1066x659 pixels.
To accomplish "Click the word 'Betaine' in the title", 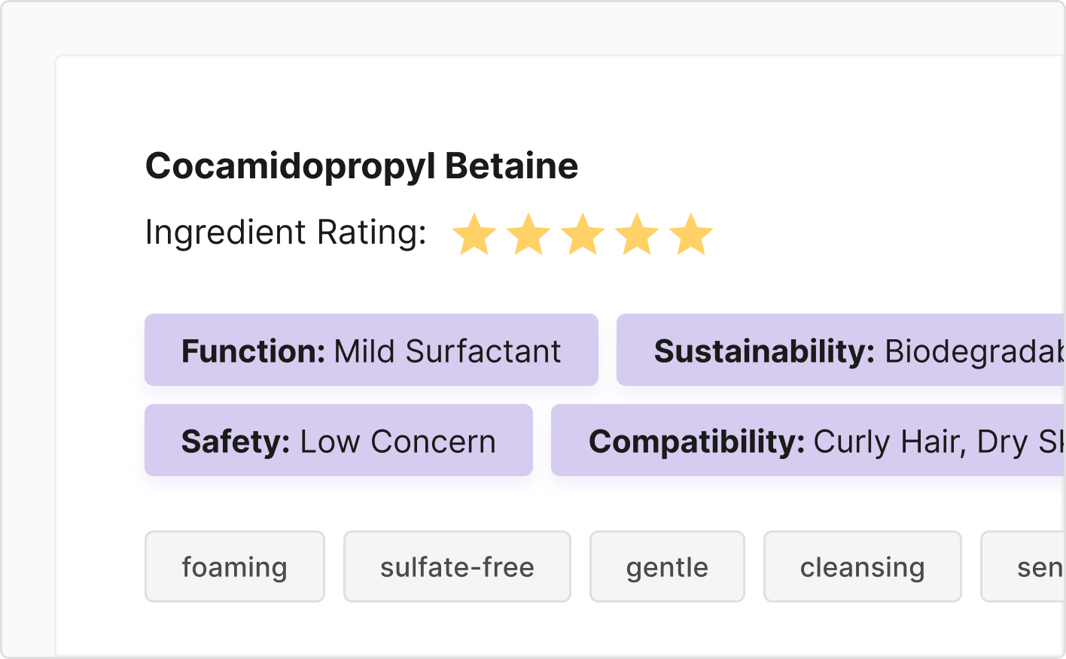I will click(x=511, y=166).
